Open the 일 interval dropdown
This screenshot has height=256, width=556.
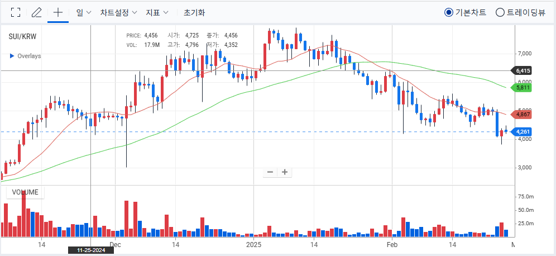tap(84, 12)
